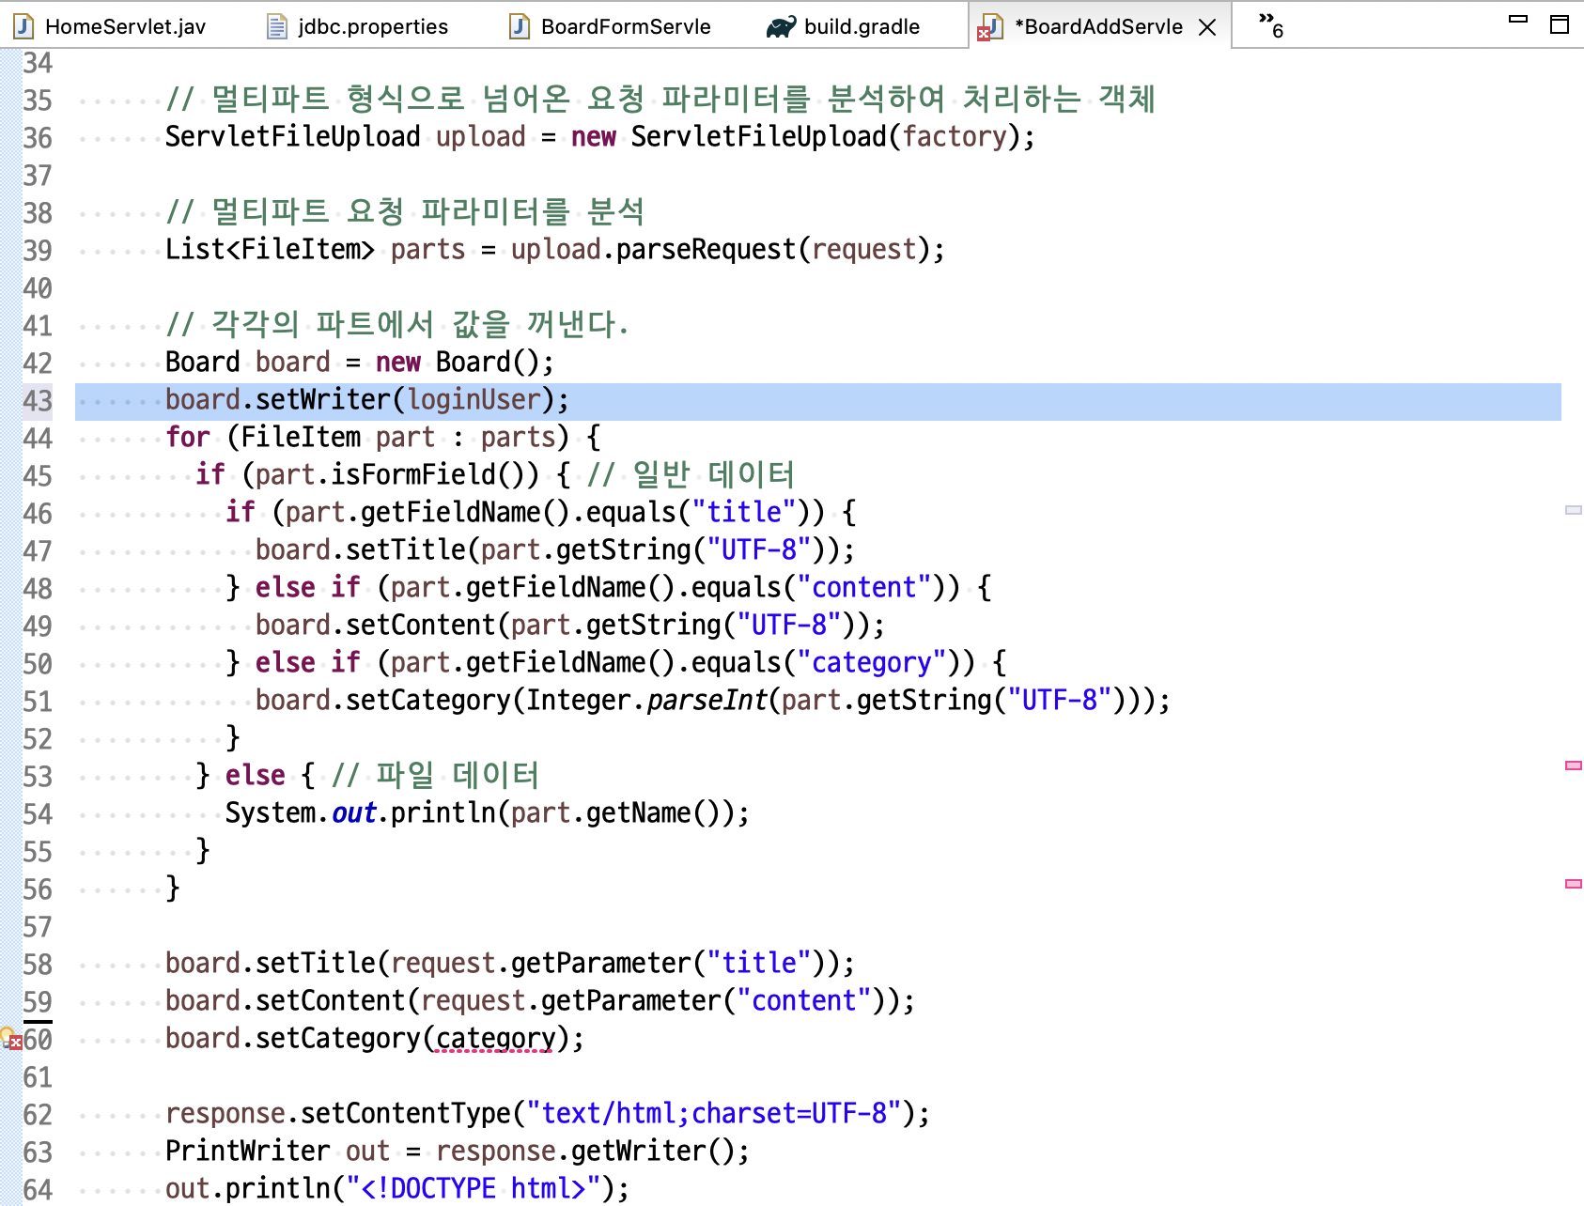The width and height of the screenshot is (1584, 1206).
Task: Click on 'parseRequest' method call
Action: click(x=706, y=250)
